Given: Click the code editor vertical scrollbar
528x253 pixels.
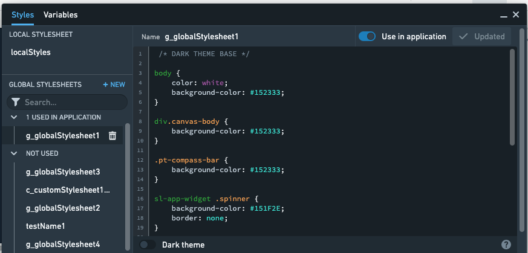Looking at the screenshot, I should click(x=512, y=97).
